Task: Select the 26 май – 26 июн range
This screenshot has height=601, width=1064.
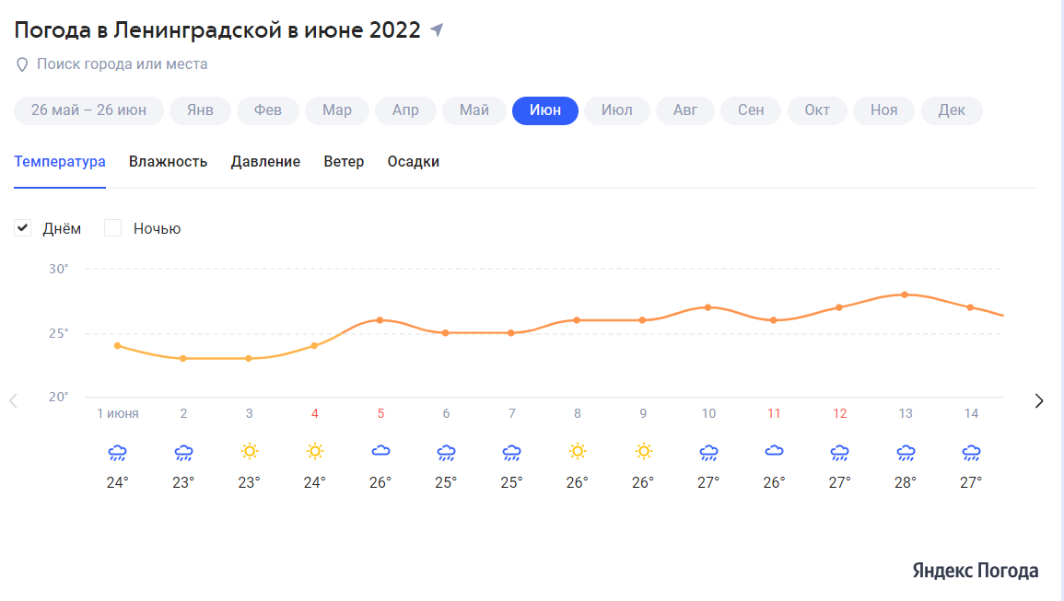Action: pos(88,110)
